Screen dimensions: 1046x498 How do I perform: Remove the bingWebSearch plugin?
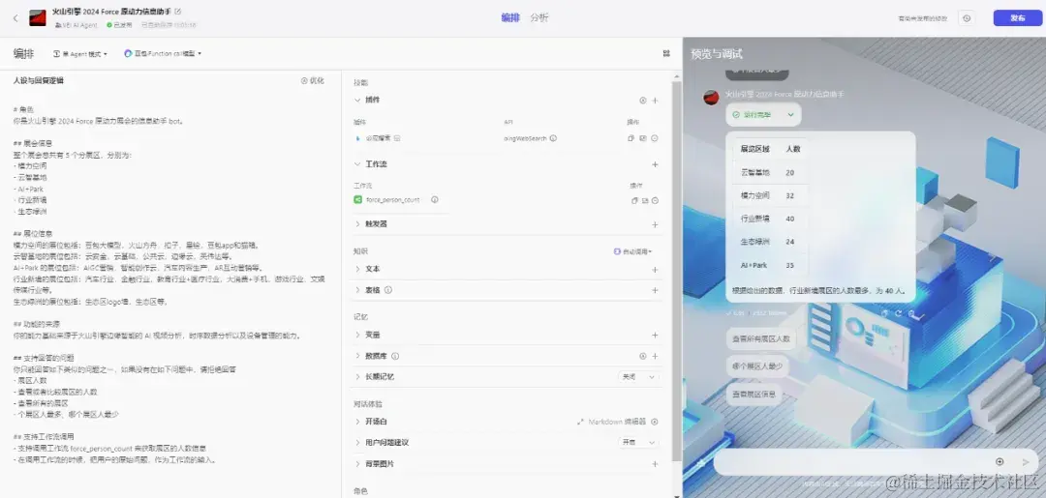tap(655, 138)
